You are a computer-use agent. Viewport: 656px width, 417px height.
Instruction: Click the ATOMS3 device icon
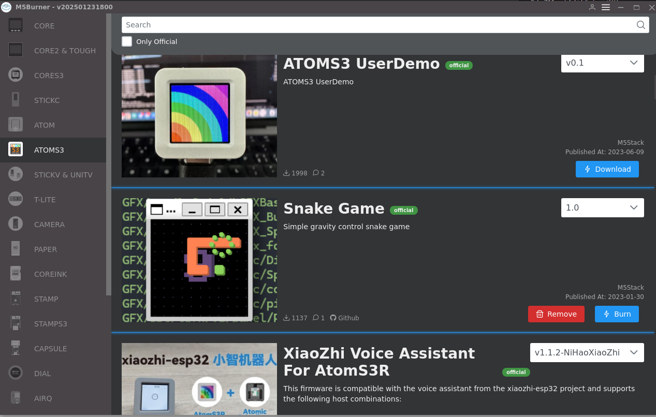[16, 150]
